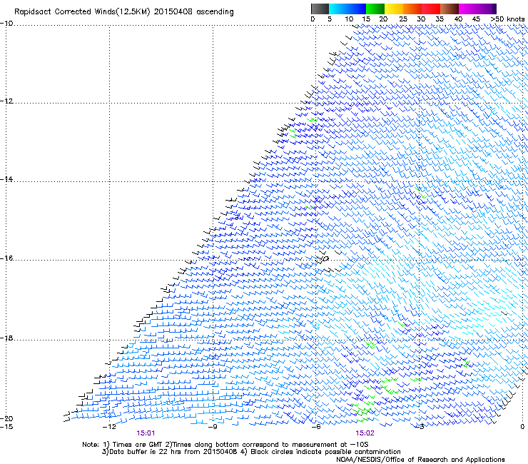This screenshot has width=528, height=464.
Task: Click the black contamination circle near -16 latitude
Action: tap(325, 259)
